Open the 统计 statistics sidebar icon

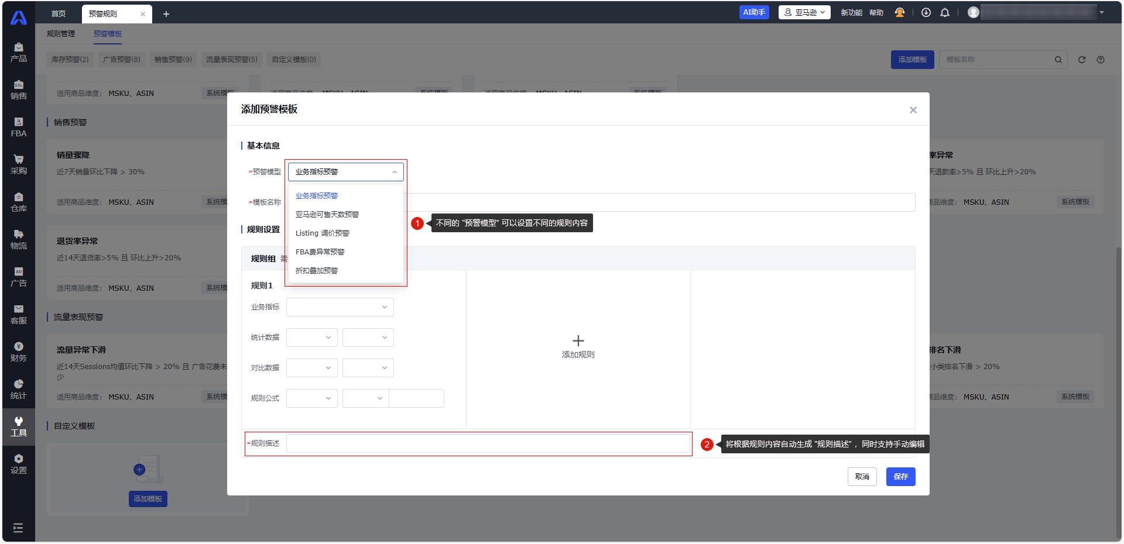pos(18,389)
